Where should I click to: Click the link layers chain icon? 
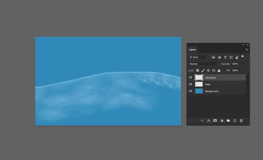pos(202,120)
